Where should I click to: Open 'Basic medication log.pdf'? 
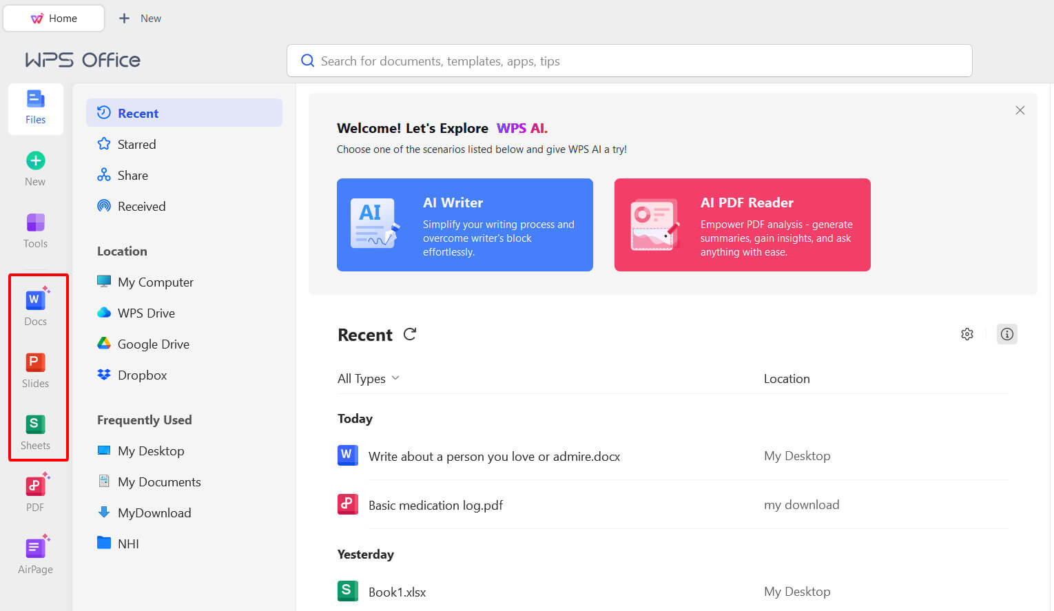pyautogui.click(x=435, y=505)
